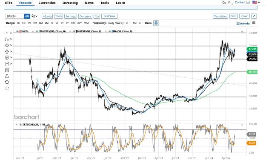This screenshot has width=266, height=160.
Task: Open the country flag selector
Action: tap(256, 3)
